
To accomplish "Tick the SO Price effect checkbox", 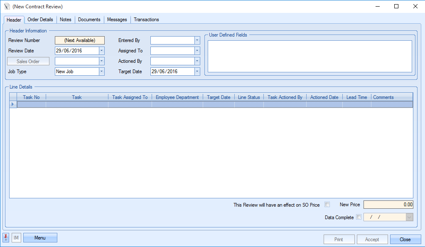I will tap(327, 205).
